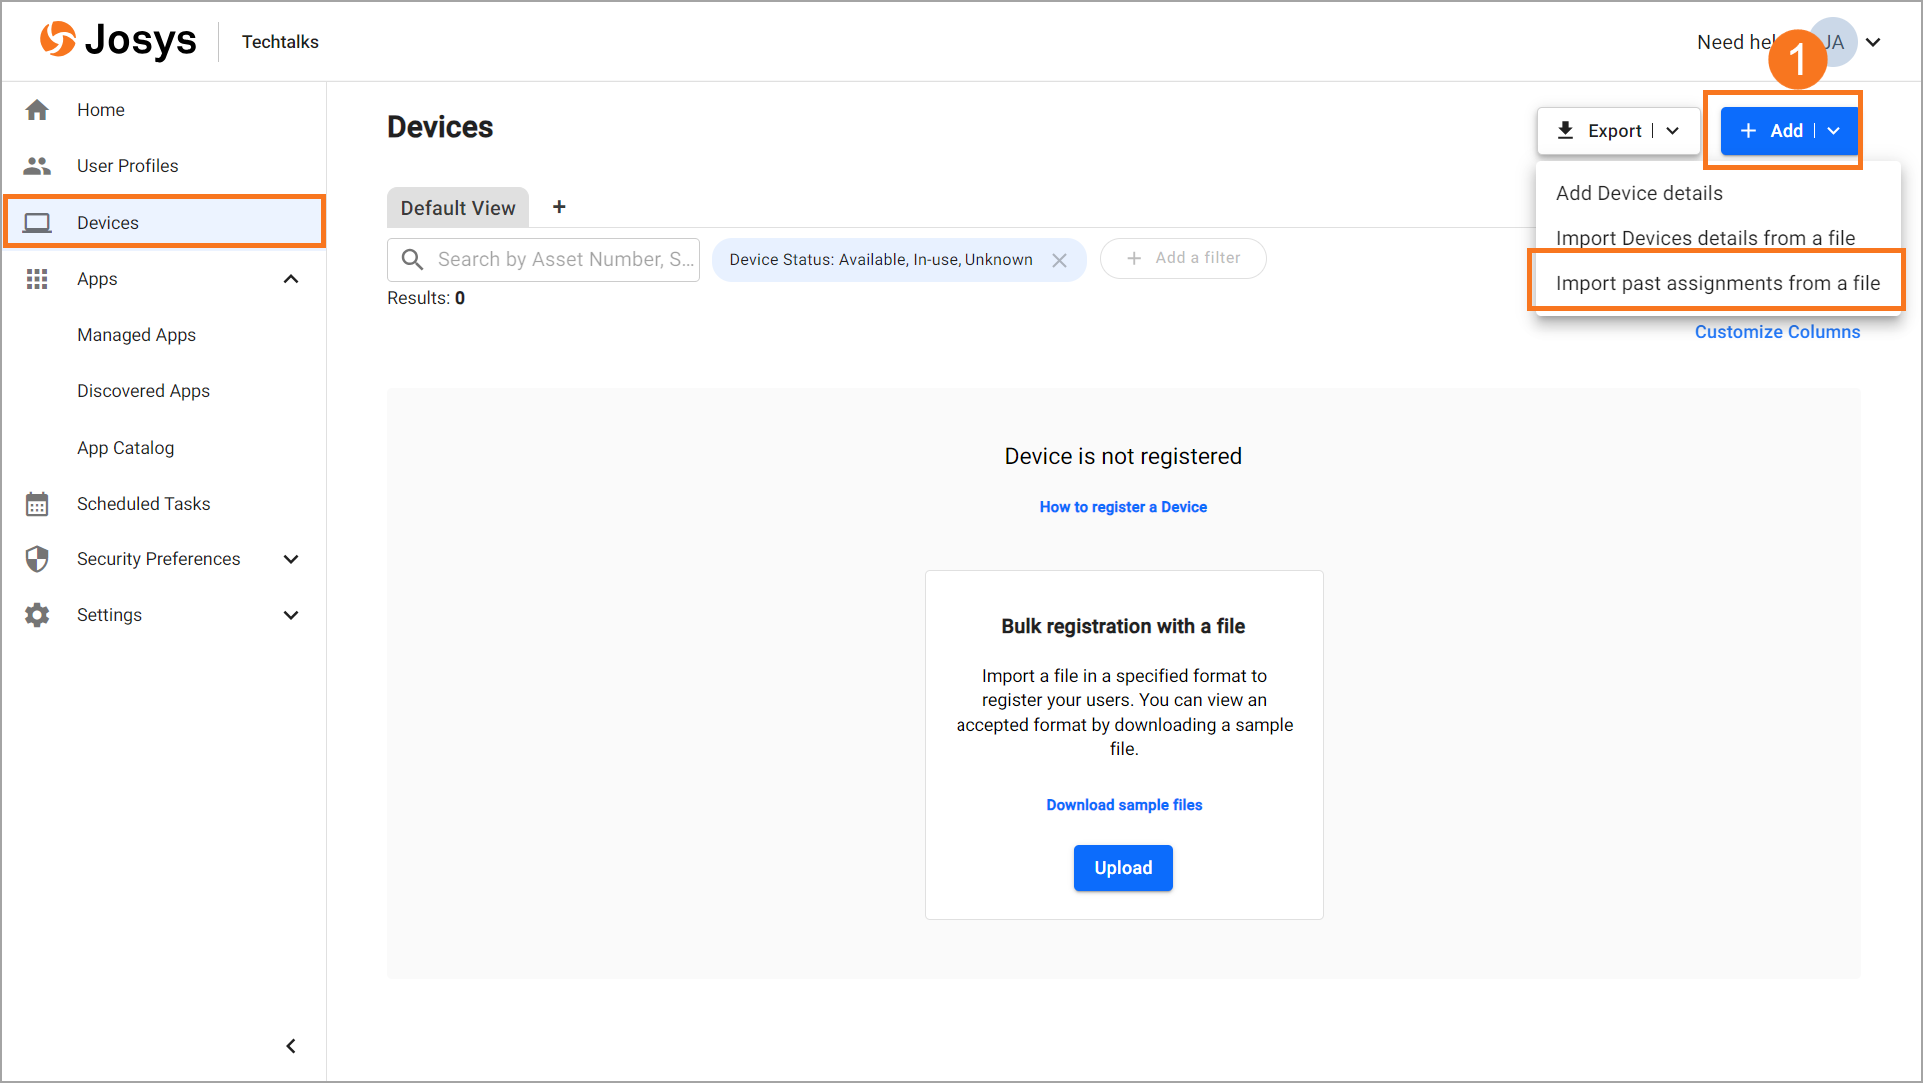Click the Scheduled Tasks calendar icon

[37, 504]
